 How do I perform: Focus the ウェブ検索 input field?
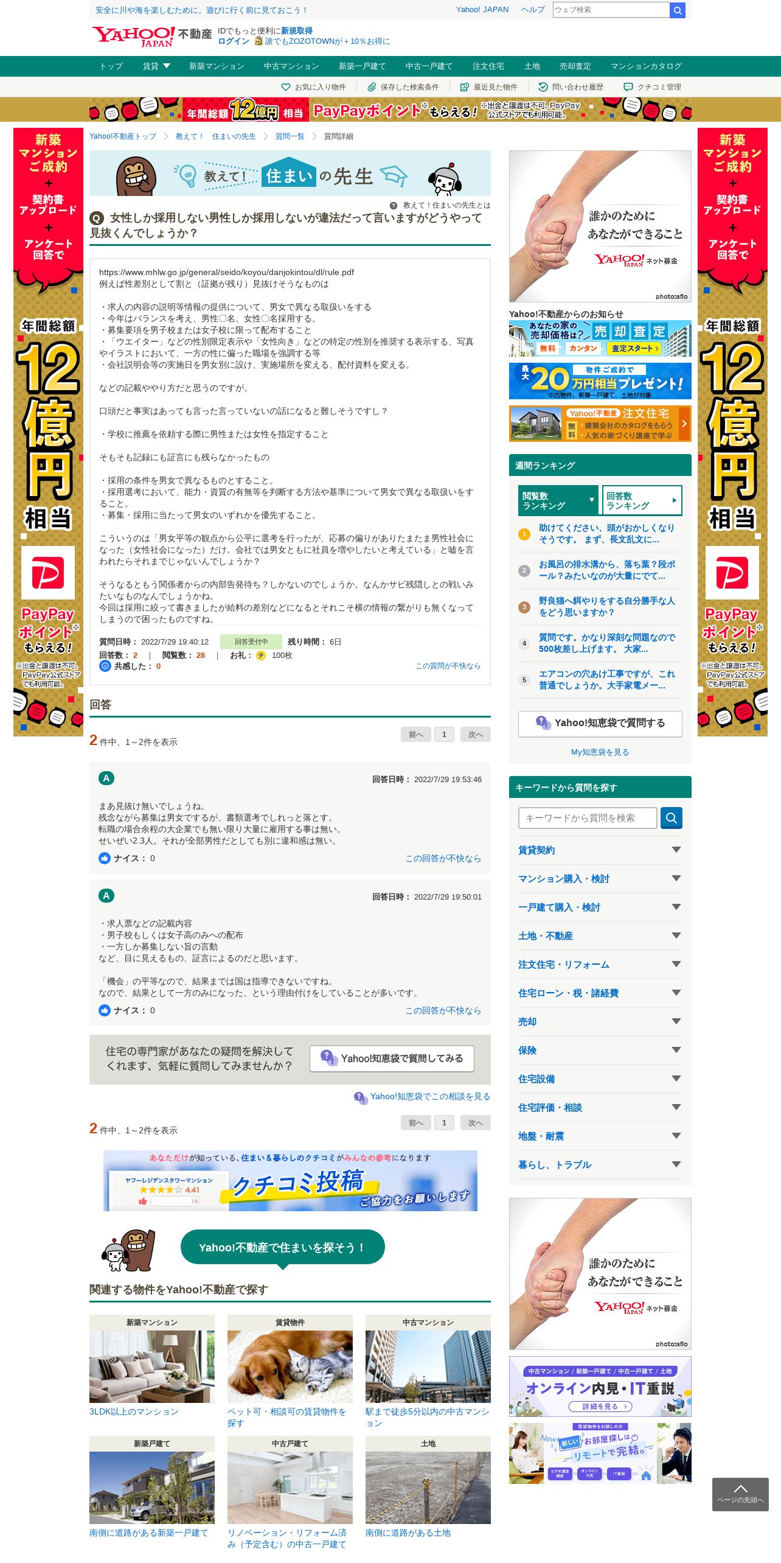(611, 10)
